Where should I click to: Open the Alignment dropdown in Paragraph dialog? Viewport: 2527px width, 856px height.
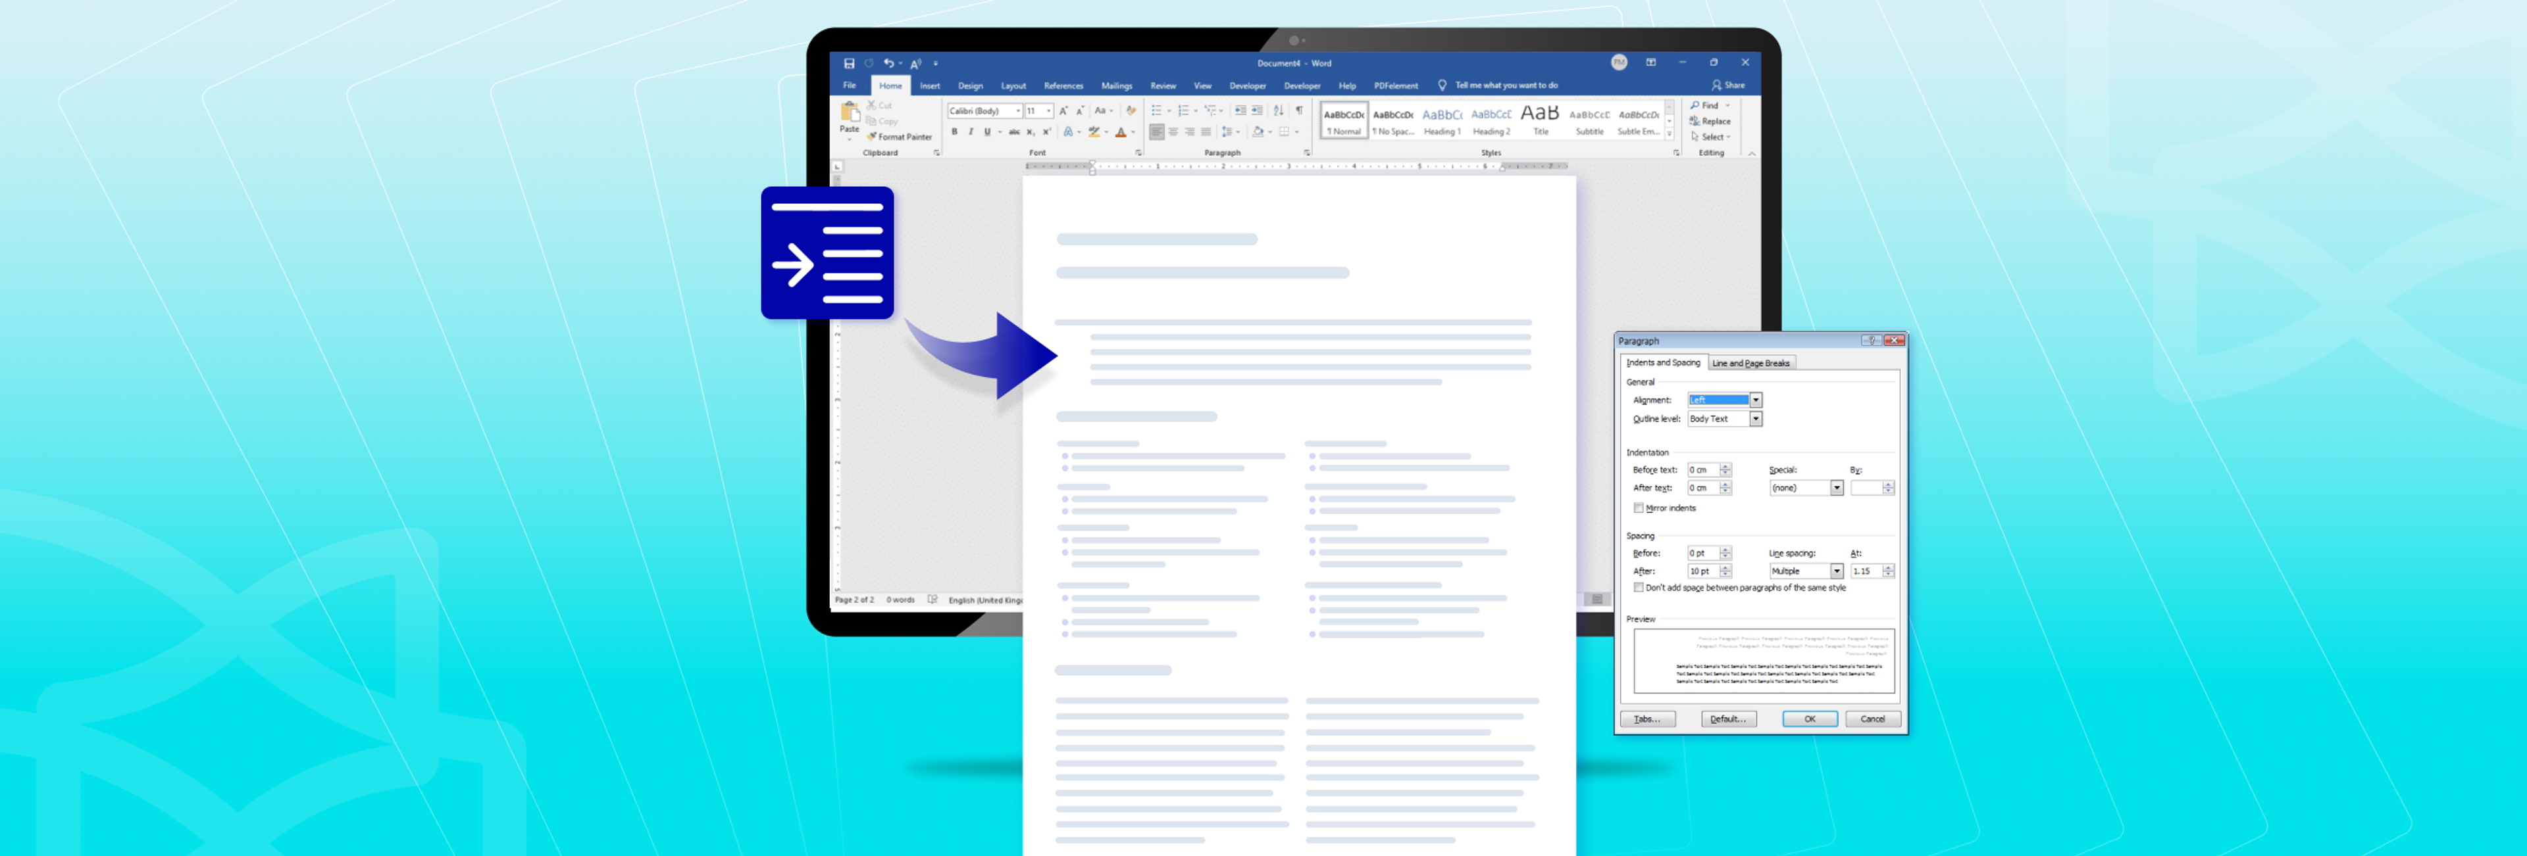tap(1756, 400)
